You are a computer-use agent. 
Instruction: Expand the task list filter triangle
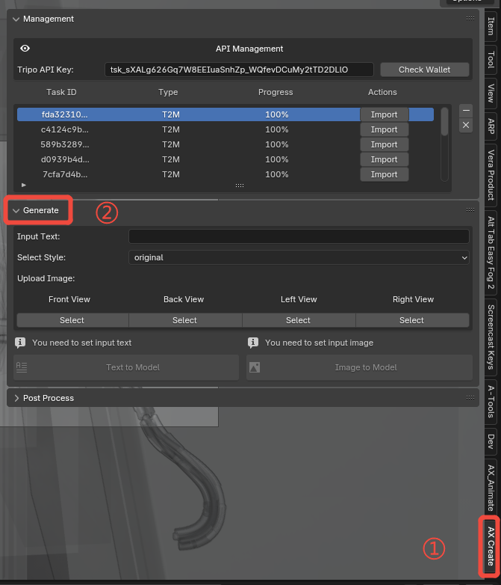(23, 185)
